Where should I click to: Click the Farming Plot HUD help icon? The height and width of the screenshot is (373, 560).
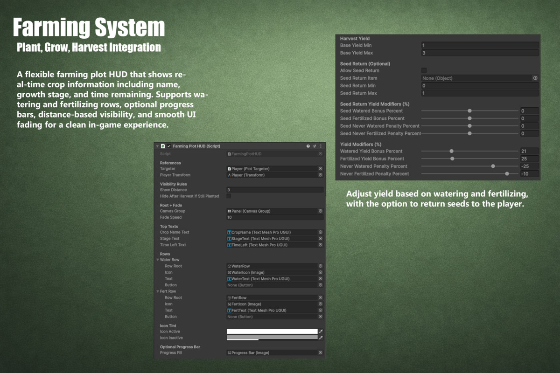308,146
